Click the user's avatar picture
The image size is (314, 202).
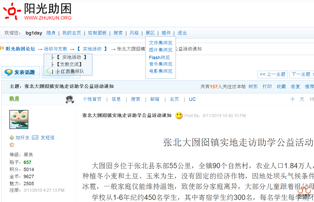(x=18, y=119)
